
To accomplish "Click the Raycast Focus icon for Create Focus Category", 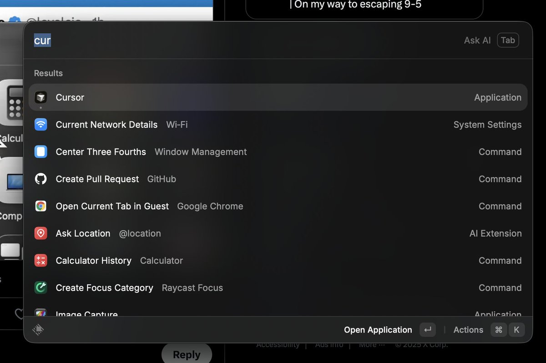I will [x=41, y=288].
